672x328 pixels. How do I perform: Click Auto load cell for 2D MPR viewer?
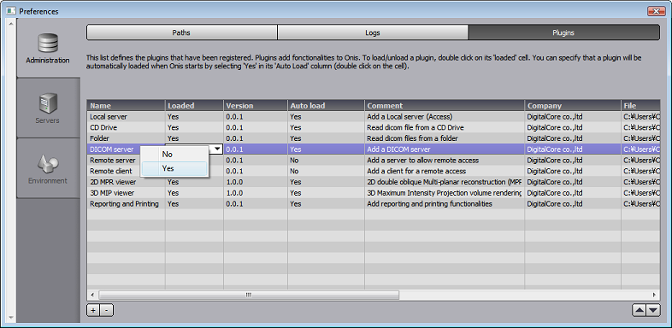coord(326,182)
